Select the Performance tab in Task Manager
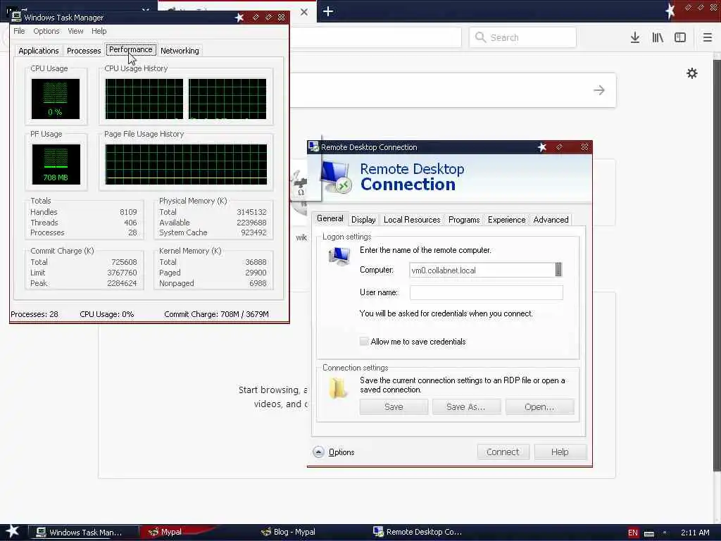721x541 pixels. point(130,49)
